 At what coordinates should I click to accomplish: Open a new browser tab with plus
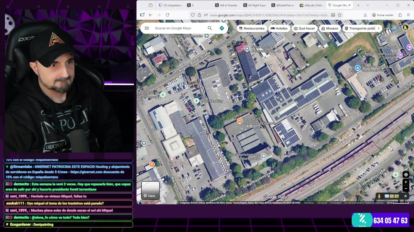click(358, 5)
